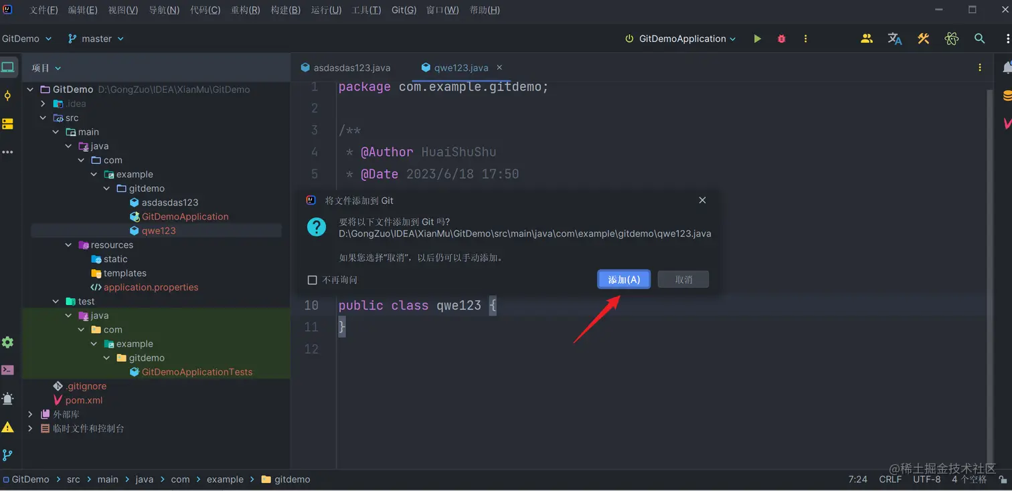Click the translation plugin icon in toolbar
The height and width of the screenshot is (491, 1012).
pyautogui.click(x=895, y=38)
